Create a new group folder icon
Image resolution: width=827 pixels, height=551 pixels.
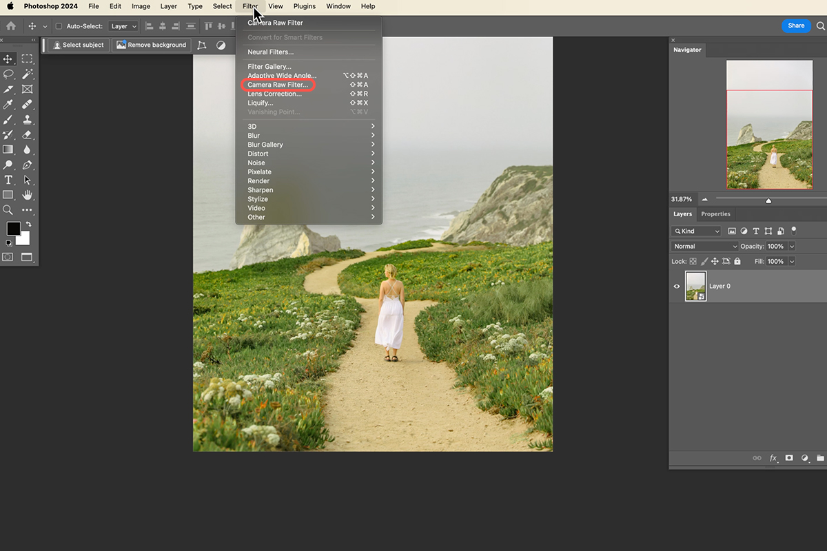click(x=820, y=458)
